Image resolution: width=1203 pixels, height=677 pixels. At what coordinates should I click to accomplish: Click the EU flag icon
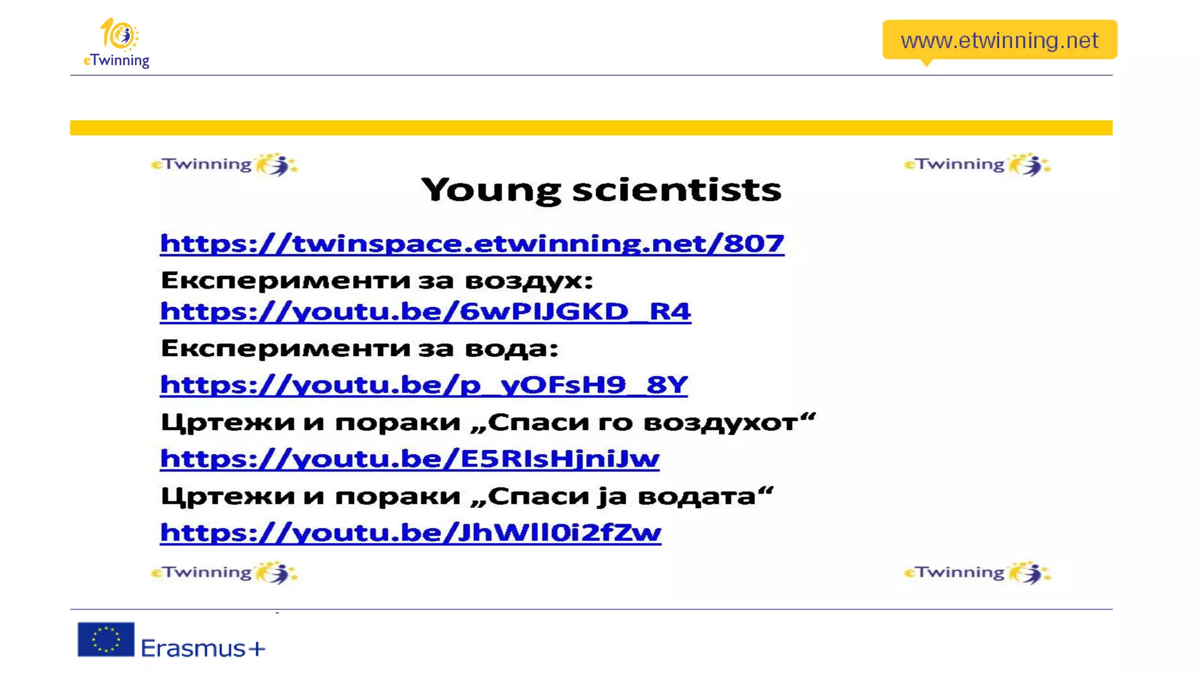(106, 639)
